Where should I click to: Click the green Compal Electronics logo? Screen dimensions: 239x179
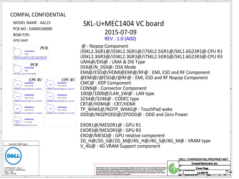(x=173, y=169)
